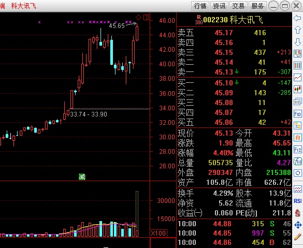The height and width of the screenshot is (248, 303).
Task: Click the trade tick at price 44.86
Action: click(222, 242)
